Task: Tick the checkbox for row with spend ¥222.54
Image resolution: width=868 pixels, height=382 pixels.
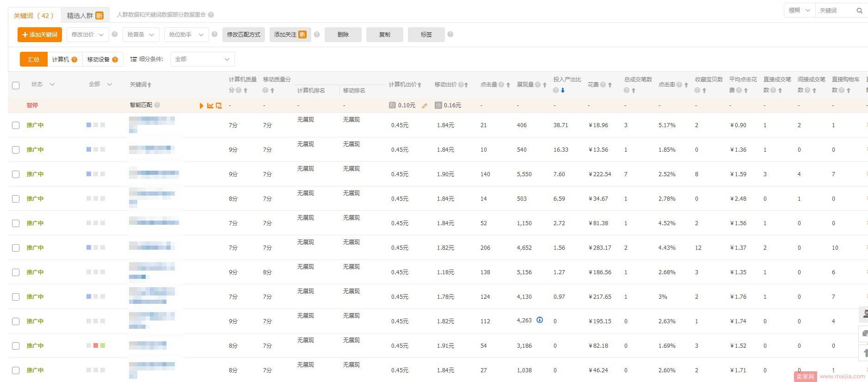Action: coord(16,174)
